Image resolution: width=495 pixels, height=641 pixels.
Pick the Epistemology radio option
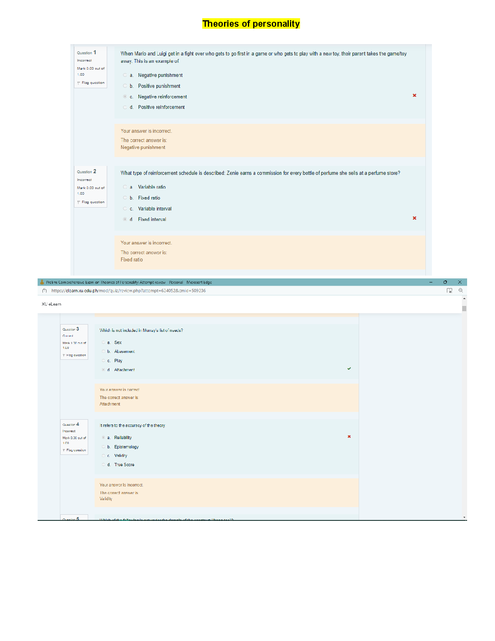104,447
